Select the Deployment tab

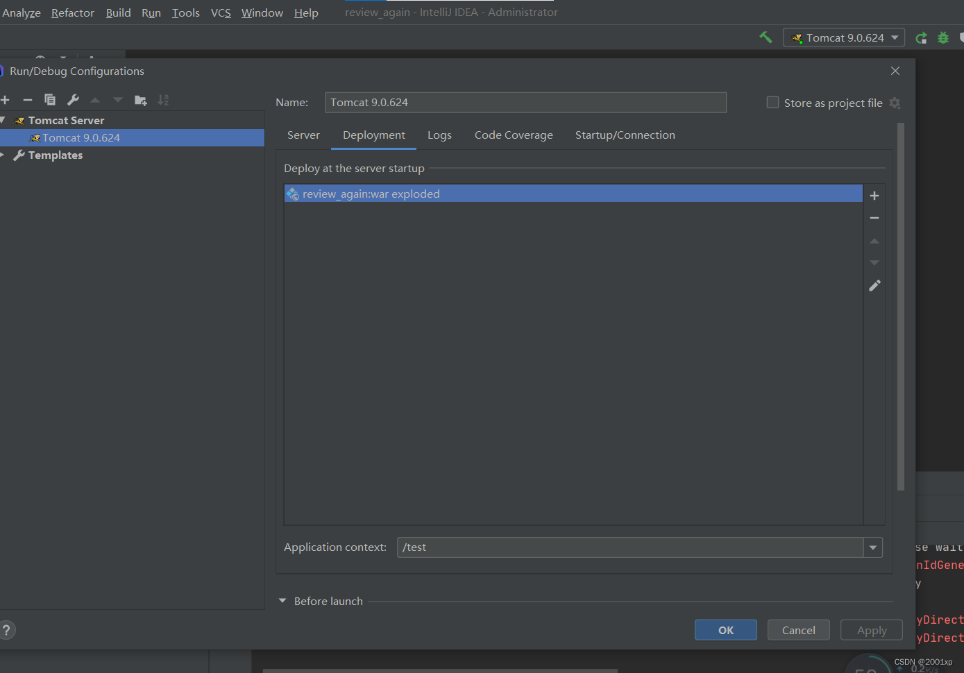pyautogui.click(x=374, y=135)
